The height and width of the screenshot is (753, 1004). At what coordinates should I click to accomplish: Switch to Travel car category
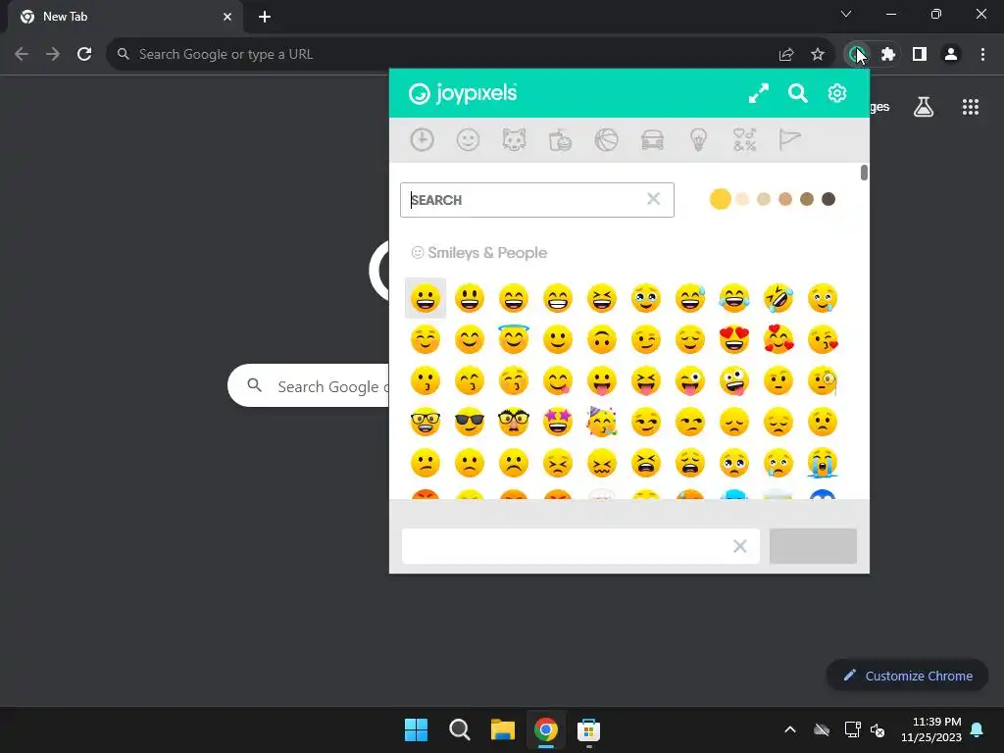652,139
